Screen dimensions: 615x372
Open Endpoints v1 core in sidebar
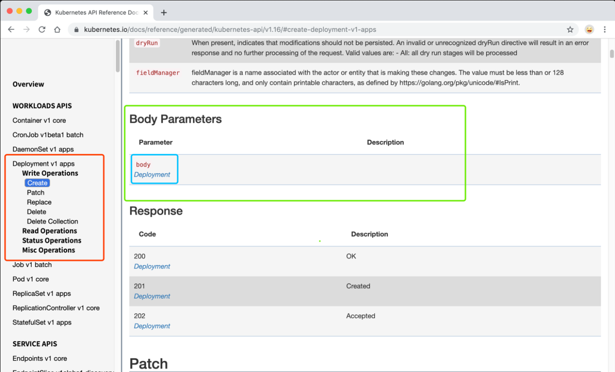pos(40,358)
